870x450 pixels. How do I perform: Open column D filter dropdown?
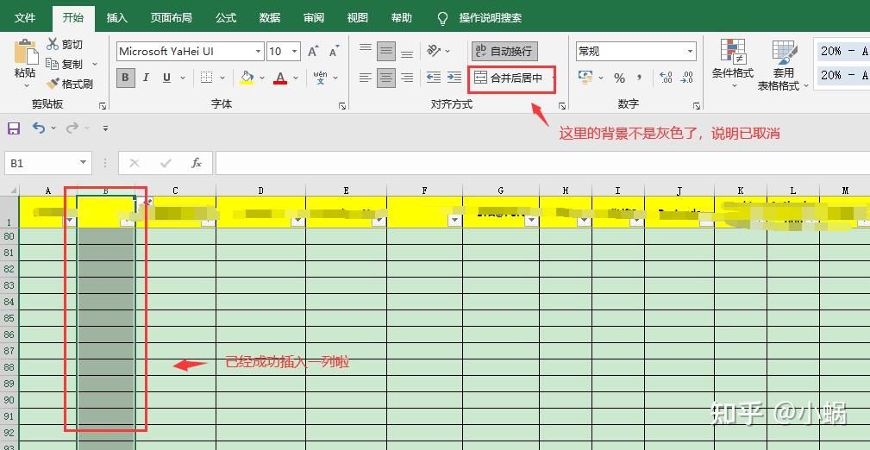298,221
